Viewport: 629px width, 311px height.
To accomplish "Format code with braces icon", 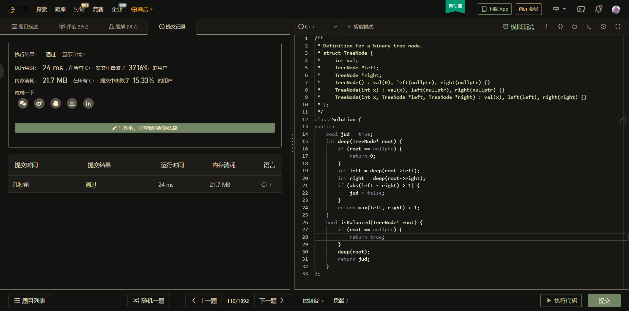I will (561, 26).
